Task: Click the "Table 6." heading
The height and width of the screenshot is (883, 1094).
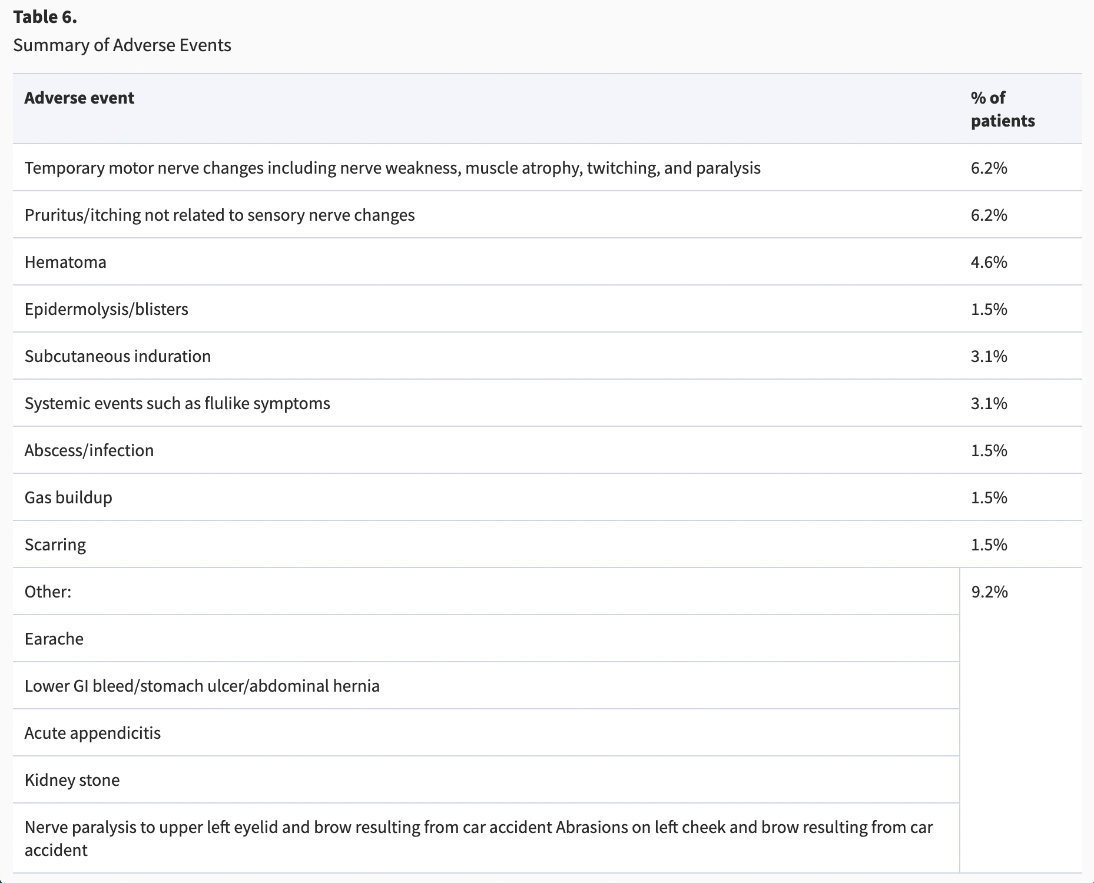Action: pyautogui.click(x=45, y=18)
